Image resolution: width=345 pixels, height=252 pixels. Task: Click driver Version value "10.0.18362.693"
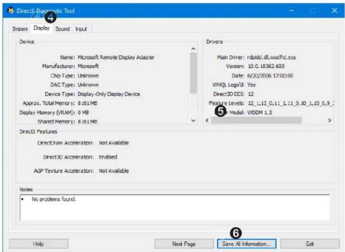[266, 66]
